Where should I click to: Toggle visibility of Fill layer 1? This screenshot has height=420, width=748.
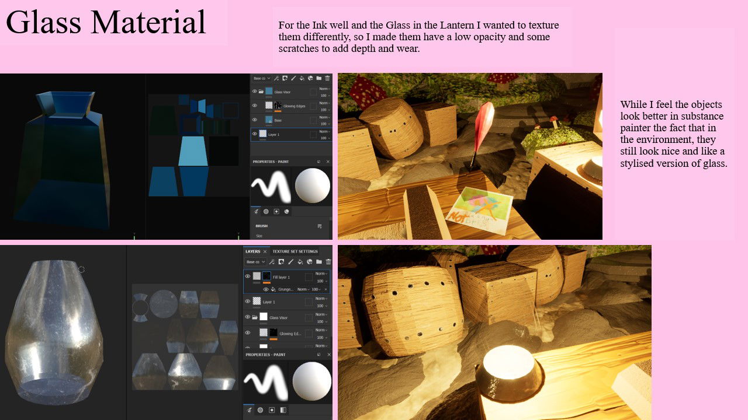click(248, 276)
